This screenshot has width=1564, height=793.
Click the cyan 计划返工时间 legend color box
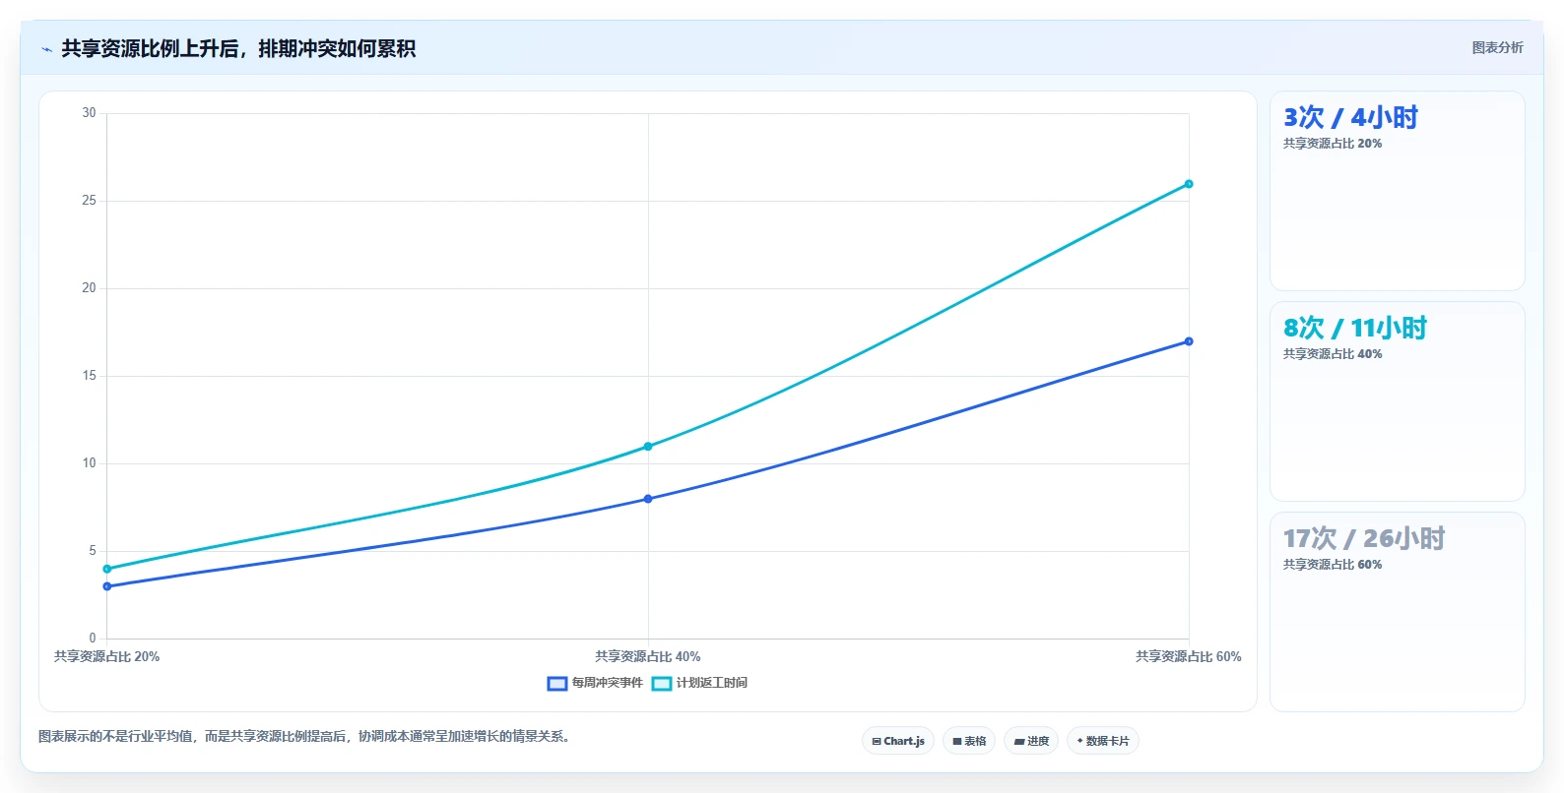[662, 683]
